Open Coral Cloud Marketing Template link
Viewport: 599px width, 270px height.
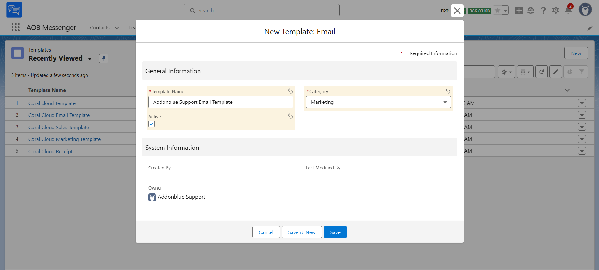[x=64, y=139]
